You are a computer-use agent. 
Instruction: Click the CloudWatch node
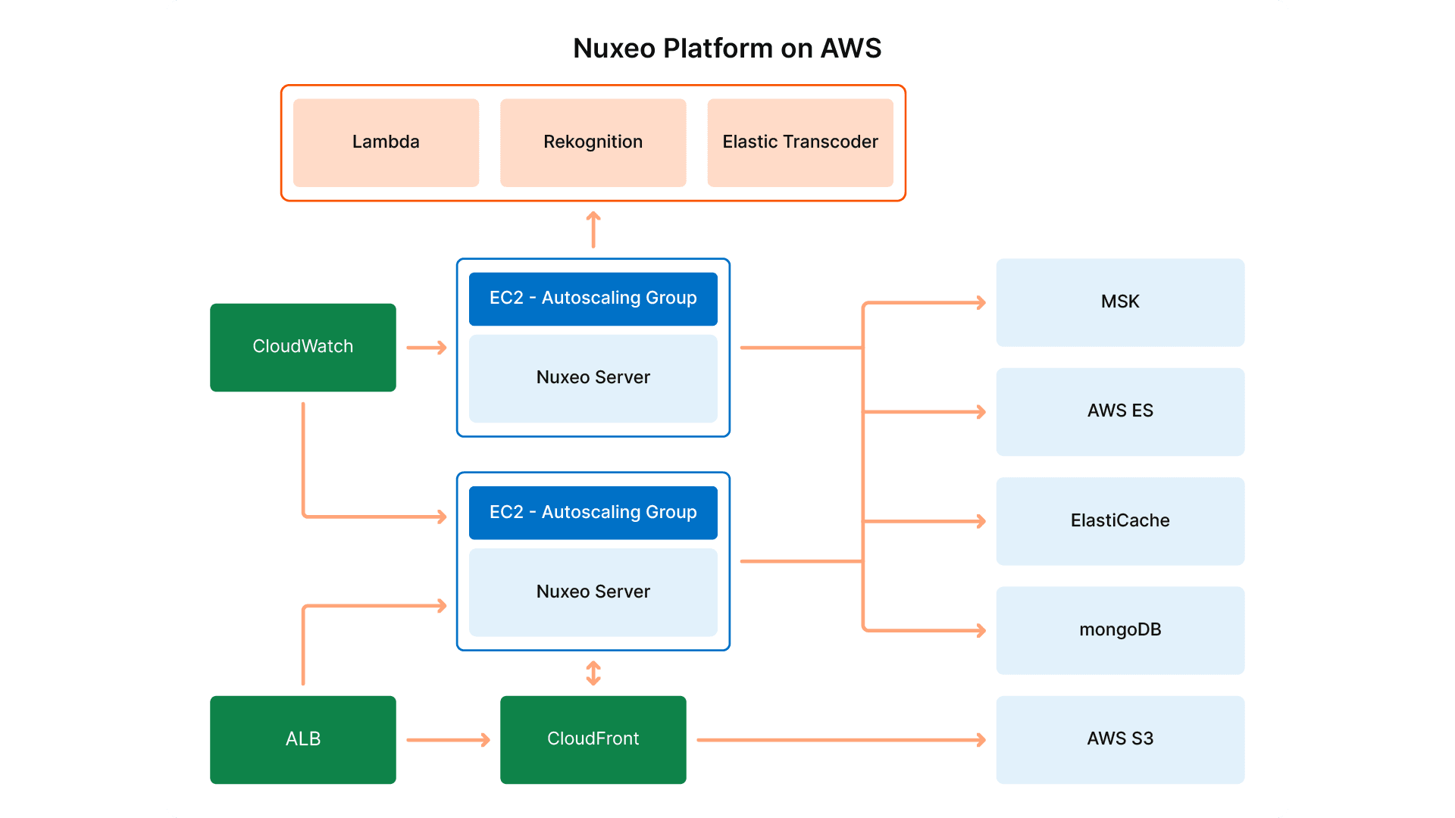pos(302,347)
